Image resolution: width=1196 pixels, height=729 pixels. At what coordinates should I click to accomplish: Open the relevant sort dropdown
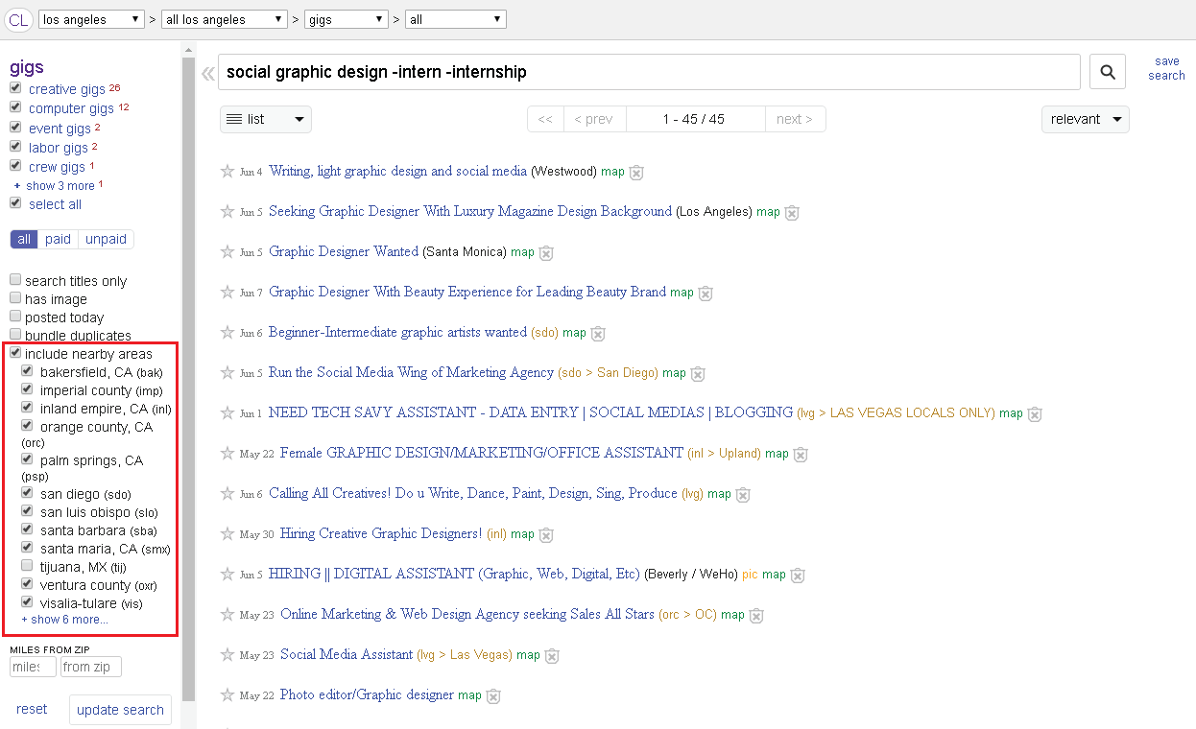pyautogui.click(x=1085, y=119)
